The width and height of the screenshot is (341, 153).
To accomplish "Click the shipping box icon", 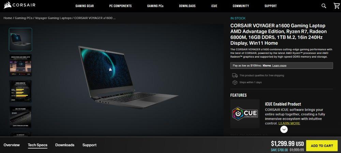I will tap(235, 82).
